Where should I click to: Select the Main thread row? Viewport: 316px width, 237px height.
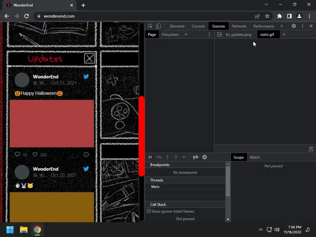[x=185, y=187]
